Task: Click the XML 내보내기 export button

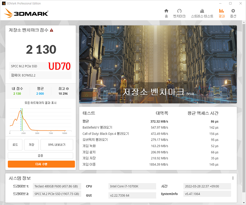Action: [57, 145]
